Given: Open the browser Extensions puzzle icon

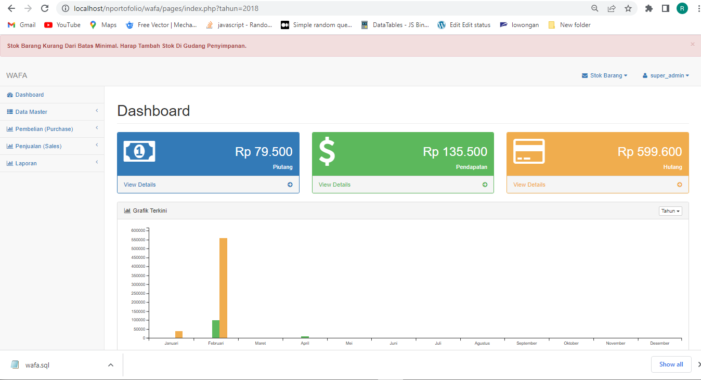Looking at the screenshot, I should tap(648, 8).
